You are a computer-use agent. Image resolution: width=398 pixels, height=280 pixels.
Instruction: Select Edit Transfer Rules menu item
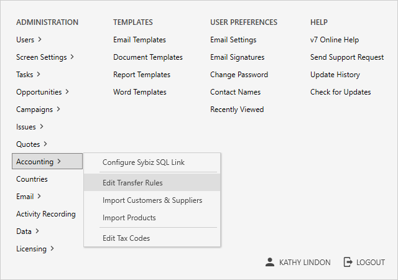pyautogui.click(x=132, y=183)
